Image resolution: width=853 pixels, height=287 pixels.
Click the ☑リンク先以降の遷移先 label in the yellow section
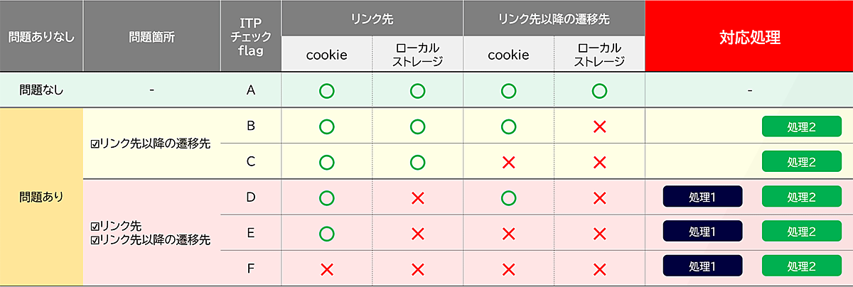[151, 144]
